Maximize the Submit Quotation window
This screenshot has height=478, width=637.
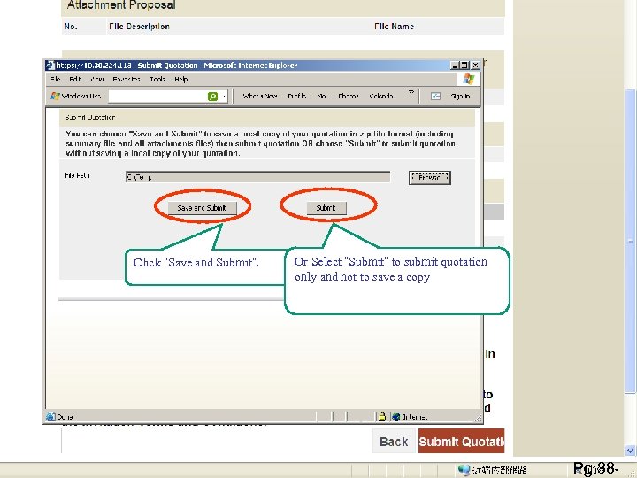pyautogui.click(x=464, y=65)
